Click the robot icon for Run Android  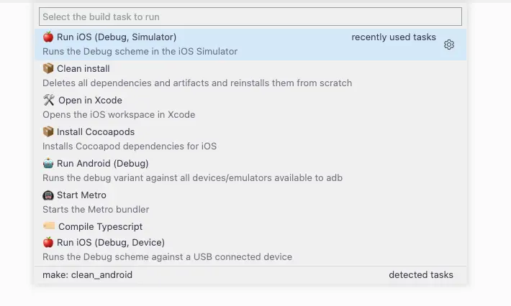[x=48, y=163]
